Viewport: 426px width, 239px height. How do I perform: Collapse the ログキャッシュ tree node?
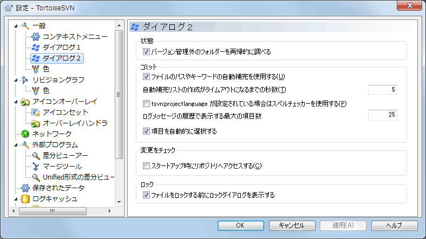pyautogui.click(x=16, y=199)
